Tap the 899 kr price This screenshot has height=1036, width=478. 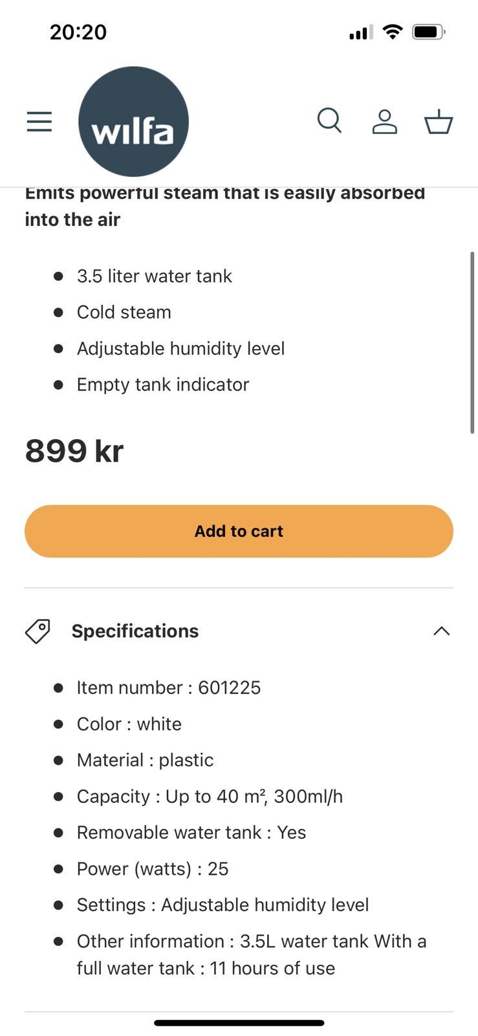pyautogui.click(x=74, y=451)
